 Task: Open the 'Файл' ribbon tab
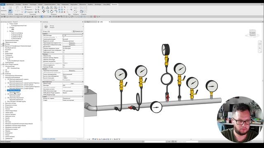point(3,5)
